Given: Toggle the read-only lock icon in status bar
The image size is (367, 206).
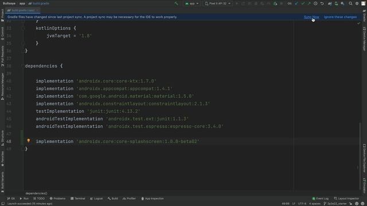Looking at the screenshot, I should (x=350, y=204).
